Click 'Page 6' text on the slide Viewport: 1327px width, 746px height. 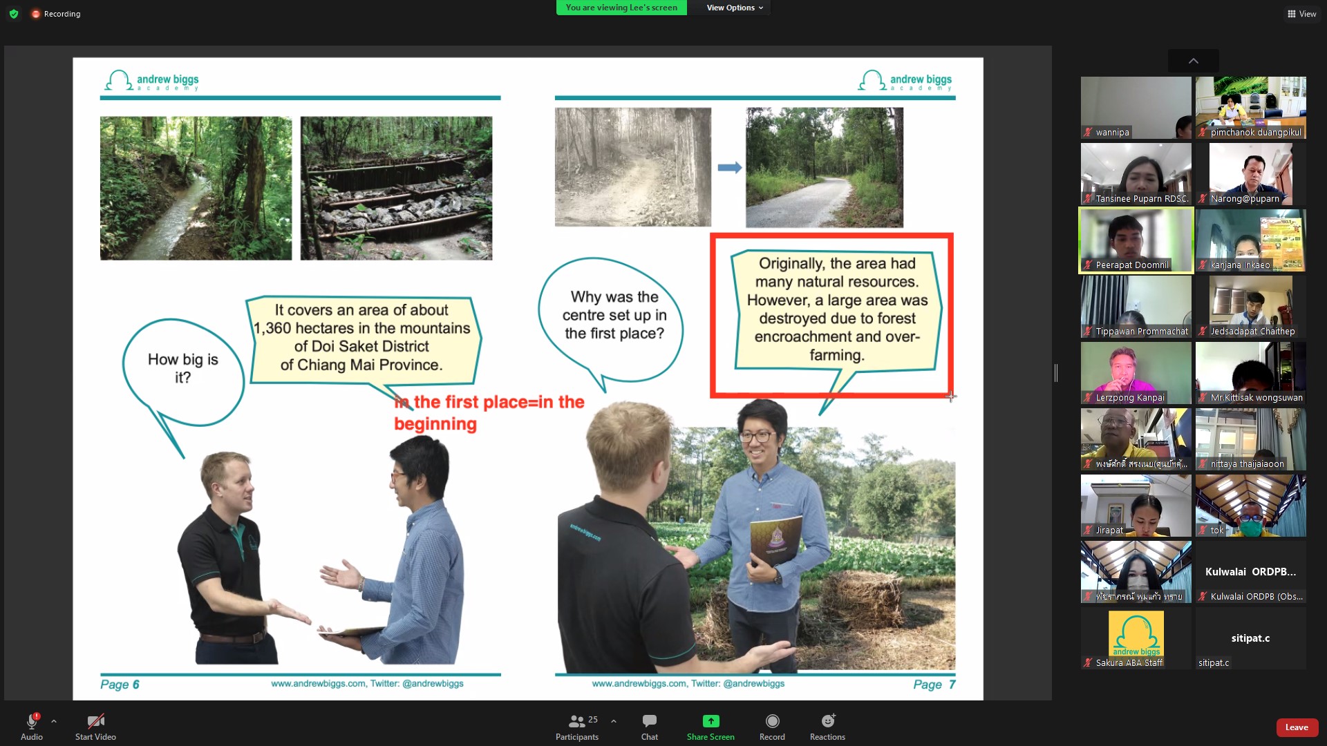(120, 685)
